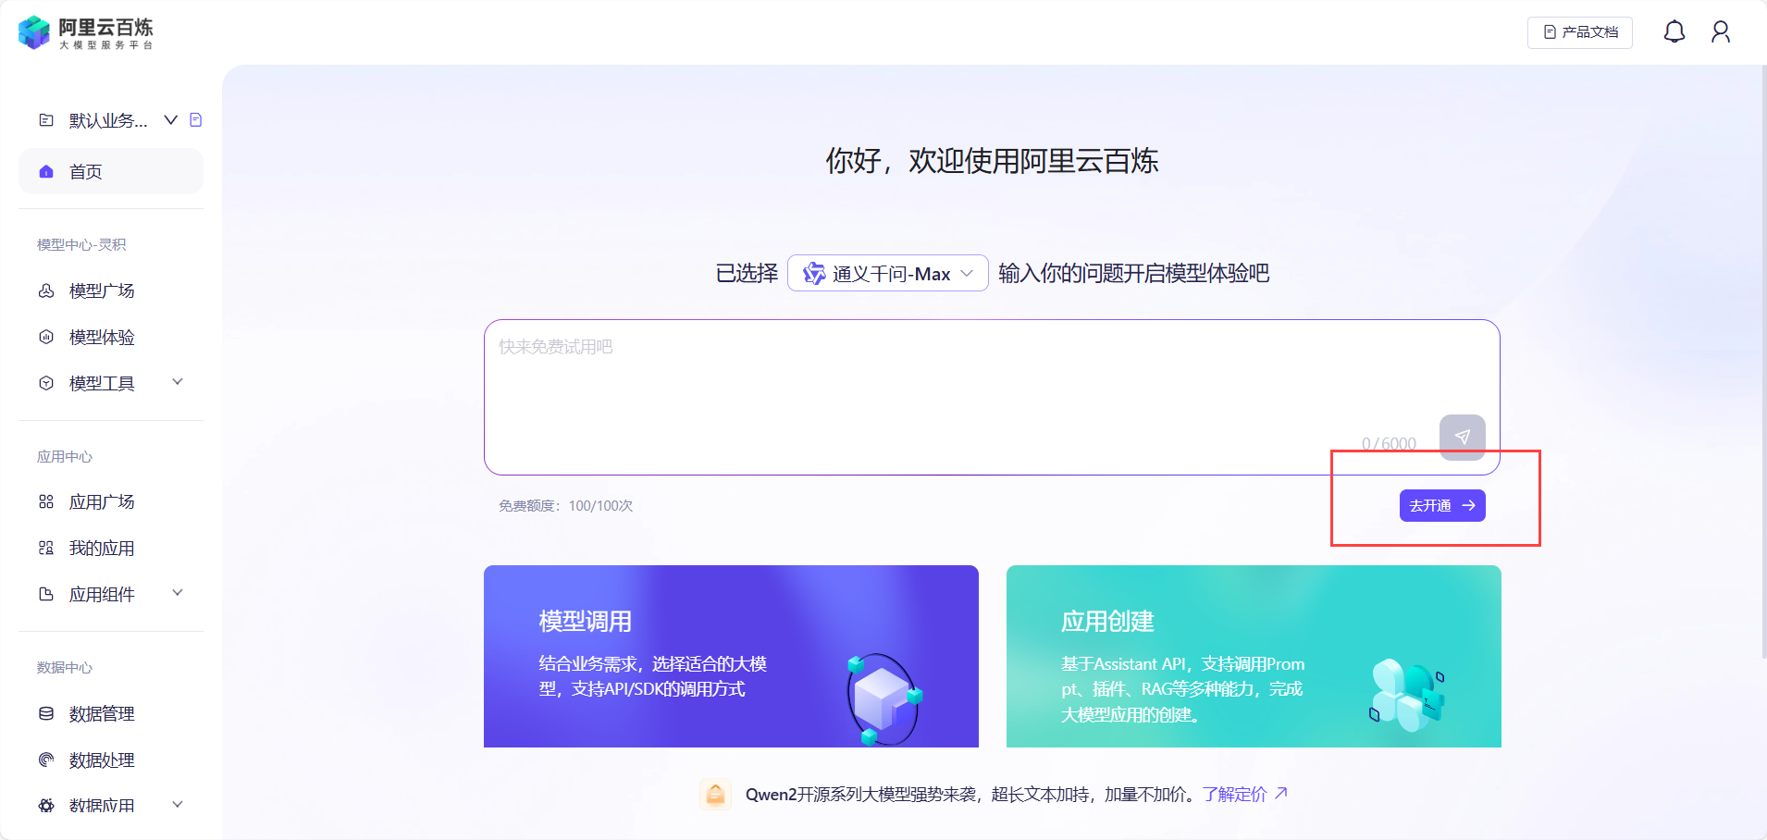
Task: Focus the 快来免费试用吧 question input box
Action: tap(992, 397)
